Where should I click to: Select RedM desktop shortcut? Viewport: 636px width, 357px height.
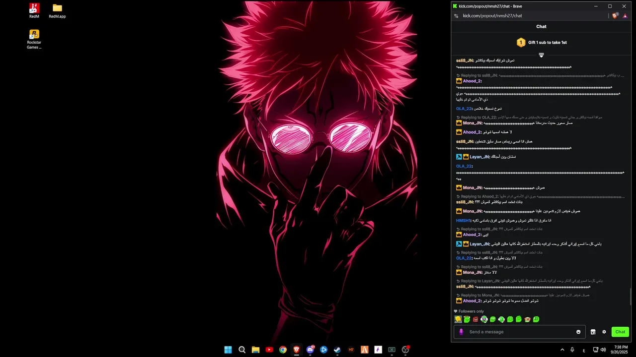34,10
